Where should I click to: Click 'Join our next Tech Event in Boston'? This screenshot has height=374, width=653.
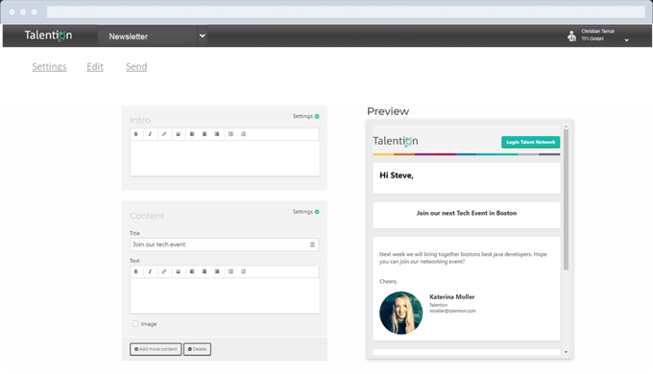pos(467,213)
